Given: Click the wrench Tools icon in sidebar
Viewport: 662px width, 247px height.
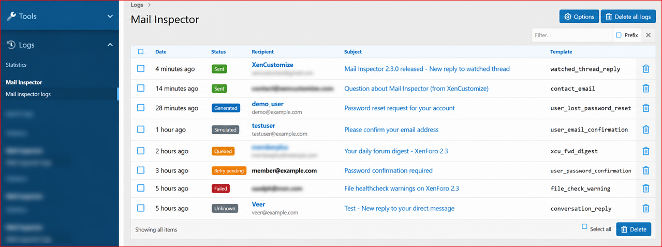Looking at the screenshot, I should tap(11, 17).
